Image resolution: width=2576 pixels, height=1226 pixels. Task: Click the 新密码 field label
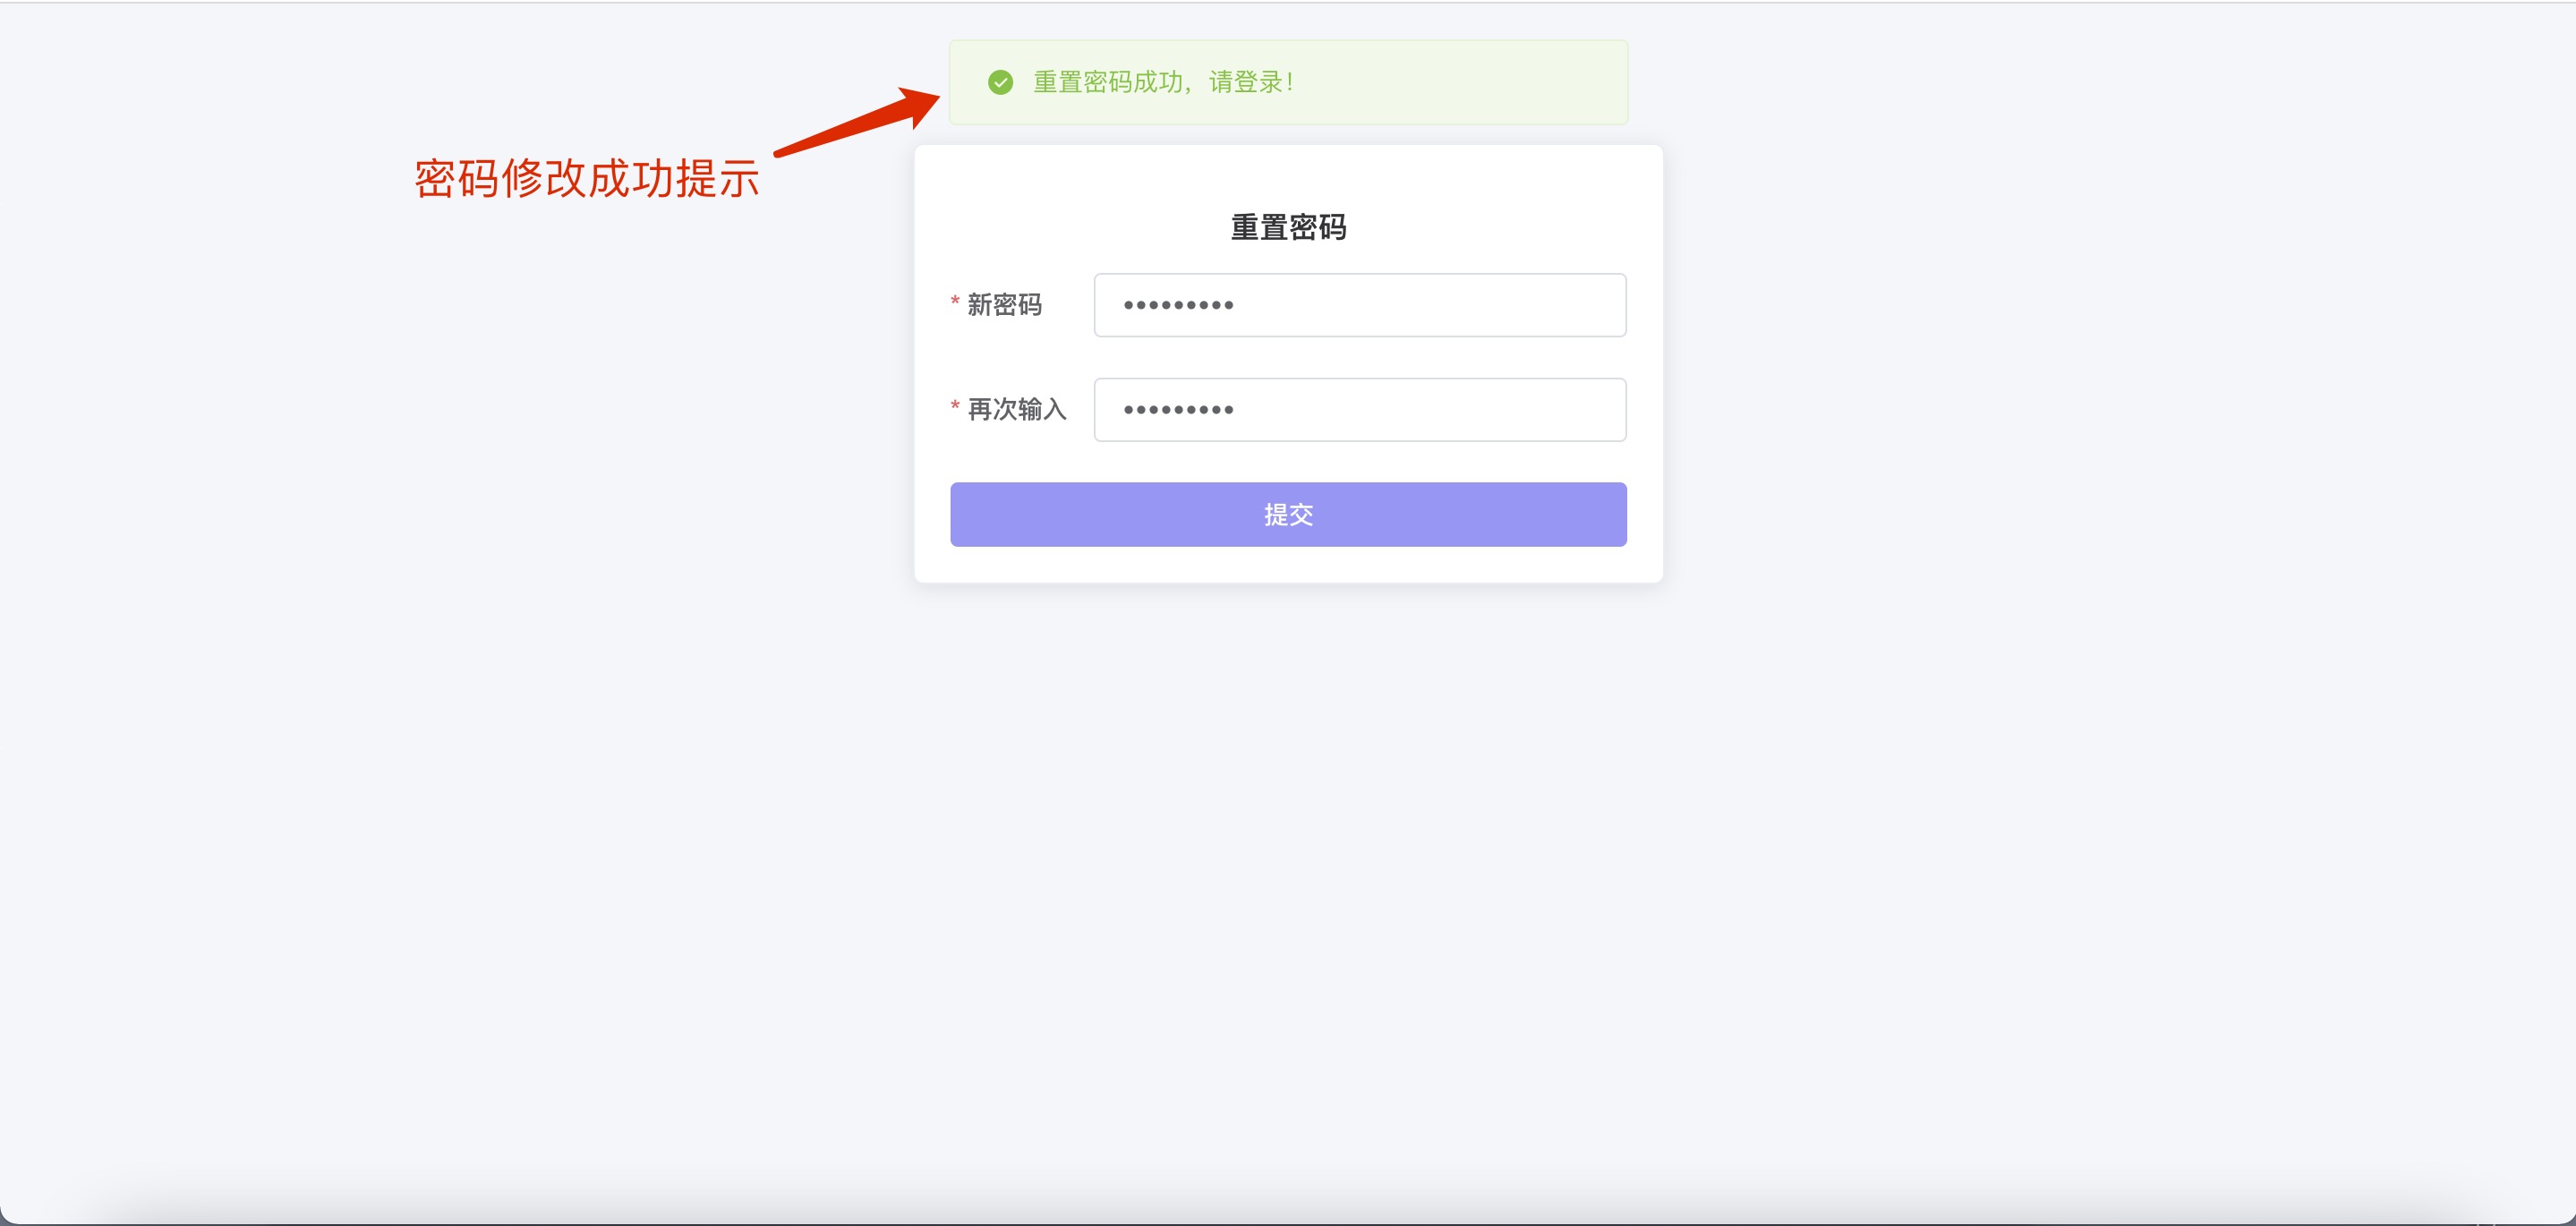pyautogui.click(x=1004, y=305)
